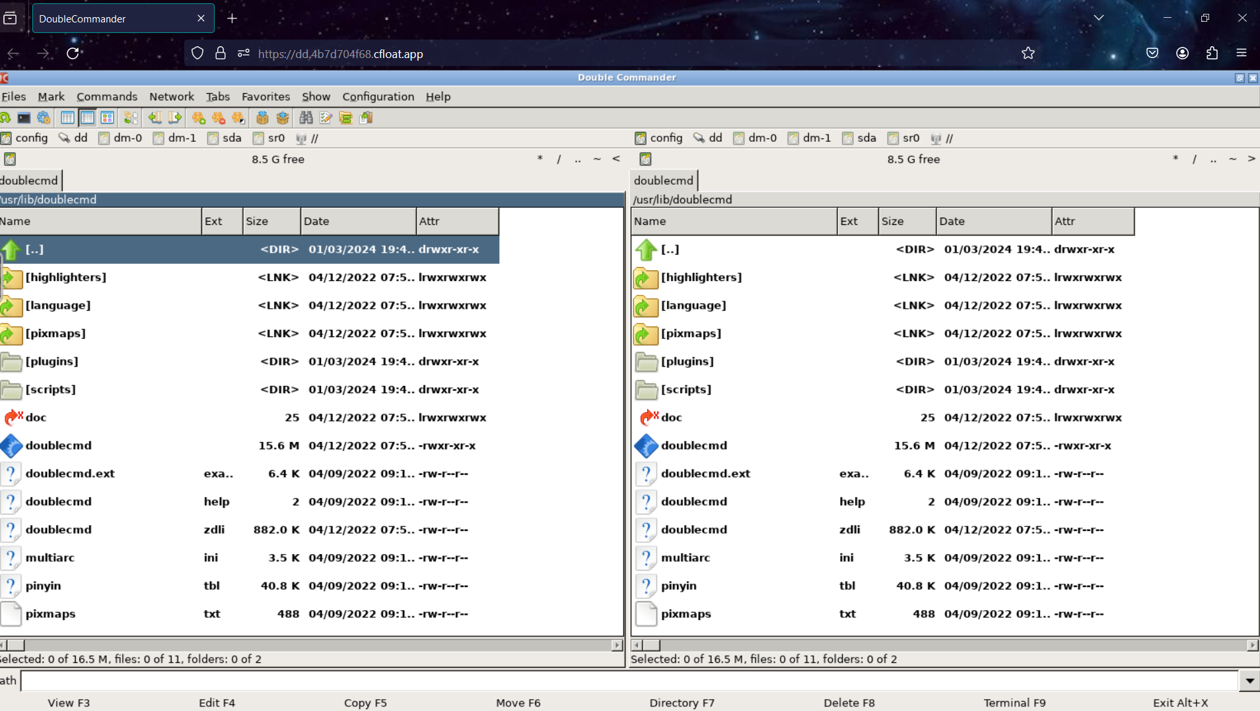Select the dm-0 drive in left panel
1260x711 pixels.
pos(120,138)
